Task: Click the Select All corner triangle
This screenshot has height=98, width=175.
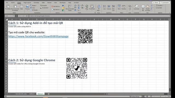Action: point(7,19)
